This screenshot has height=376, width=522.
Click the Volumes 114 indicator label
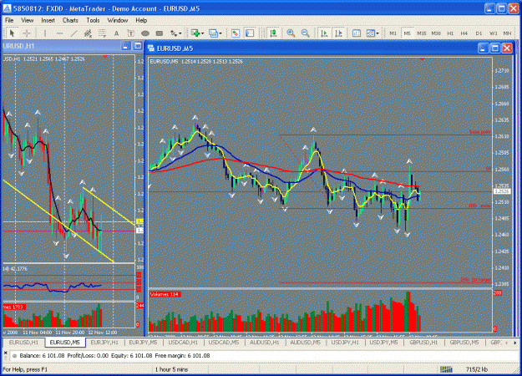165,294
